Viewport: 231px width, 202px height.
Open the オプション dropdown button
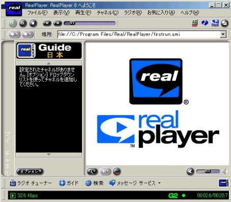click(30, 171)
